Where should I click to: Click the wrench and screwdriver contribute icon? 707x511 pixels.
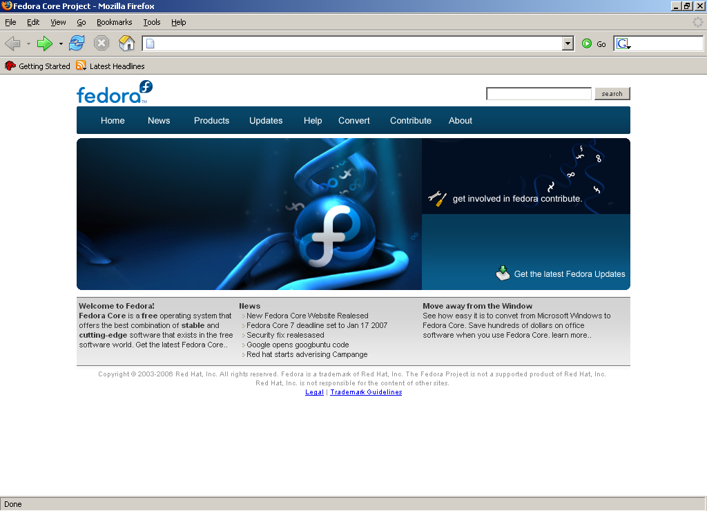(437, 198)
